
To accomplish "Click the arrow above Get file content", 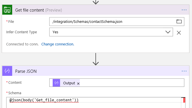I will pyautogui.click(x=96, y=2).
